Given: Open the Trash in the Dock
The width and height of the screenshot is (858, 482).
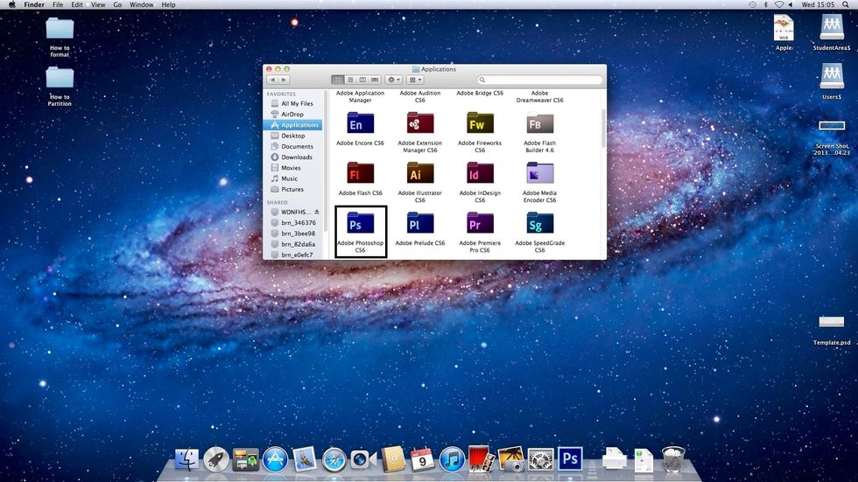Looking at the screenshot, I should tap(673, 459).
